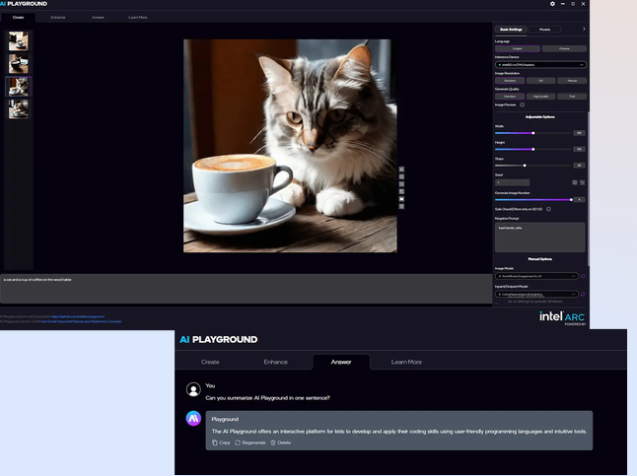The height and width of the screenshot is (476, 637).
Task: Select Answer tab in lower AI Playground window
Action: click(341, 362)
